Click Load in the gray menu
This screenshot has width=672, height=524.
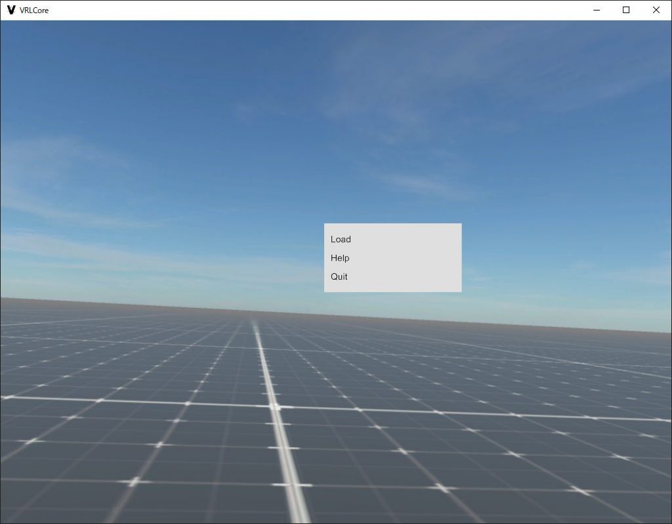[x=341, y=240]
